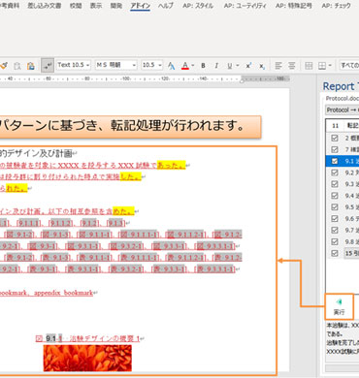This screenshot has height=378, width=359.
Task: Open the font name dropdown
Action: tap(116, 65)
